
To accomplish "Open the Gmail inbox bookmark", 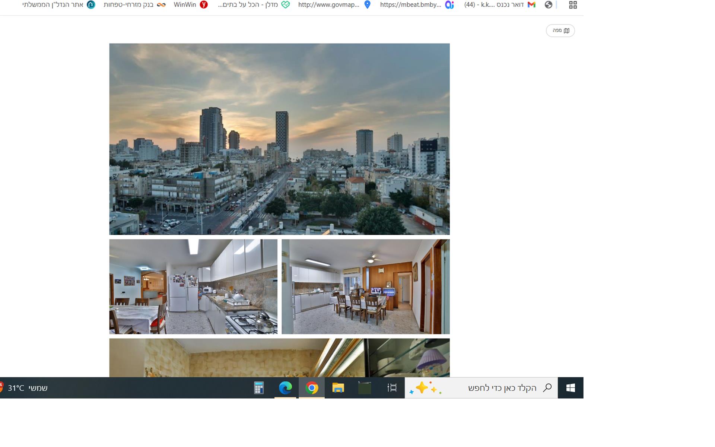I will tap(499, 5).
